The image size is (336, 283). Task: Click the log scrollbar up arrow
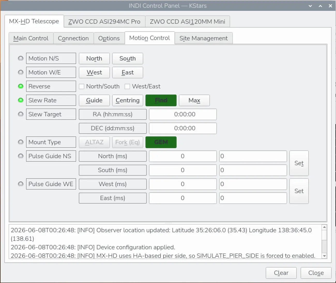pyautogui.click(x=324, y=227)
